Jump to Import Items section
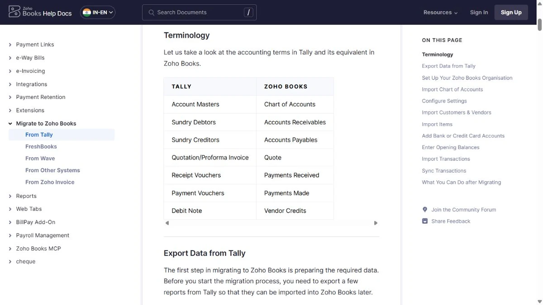The image size is (543, 305). 437,124
